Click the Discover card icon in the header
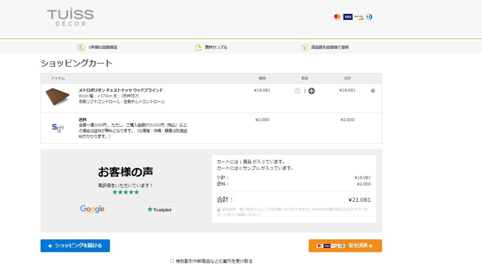 (359, 17)
